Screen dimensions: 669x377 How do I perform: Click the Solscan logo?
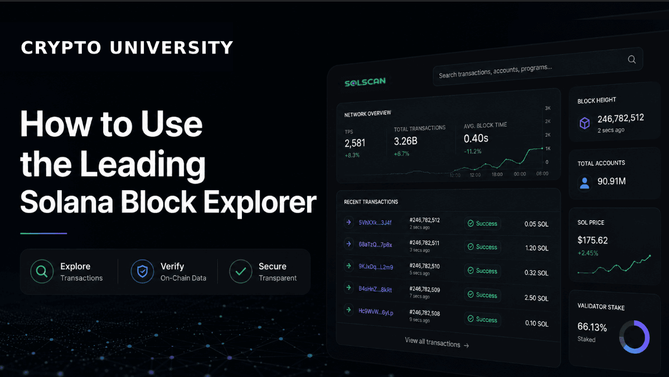365,82
